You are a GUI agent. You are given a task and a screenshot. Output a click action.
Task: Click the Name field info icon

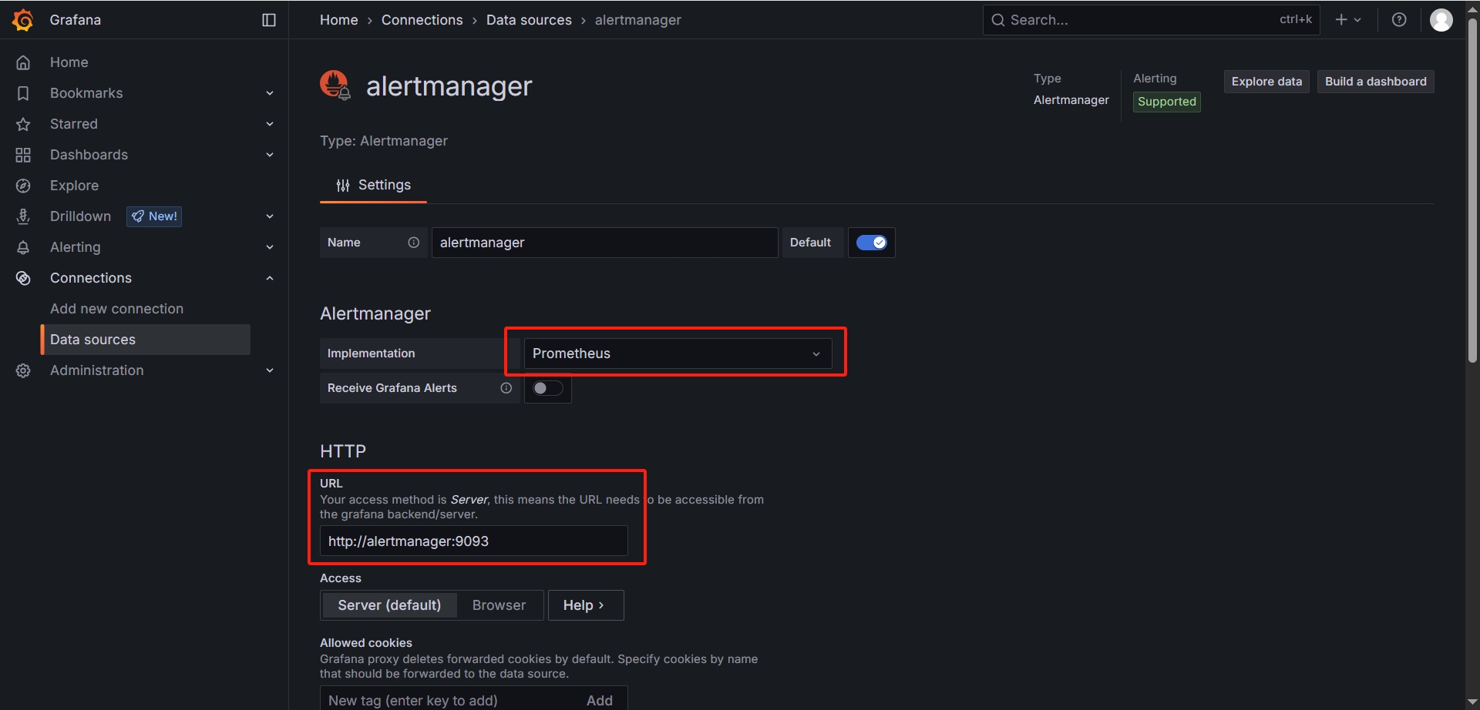(414, 243)
